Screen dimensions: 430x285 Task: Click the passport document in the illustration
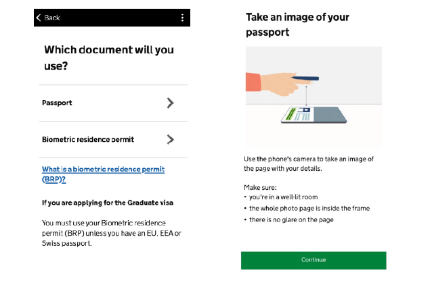point(314,114)
